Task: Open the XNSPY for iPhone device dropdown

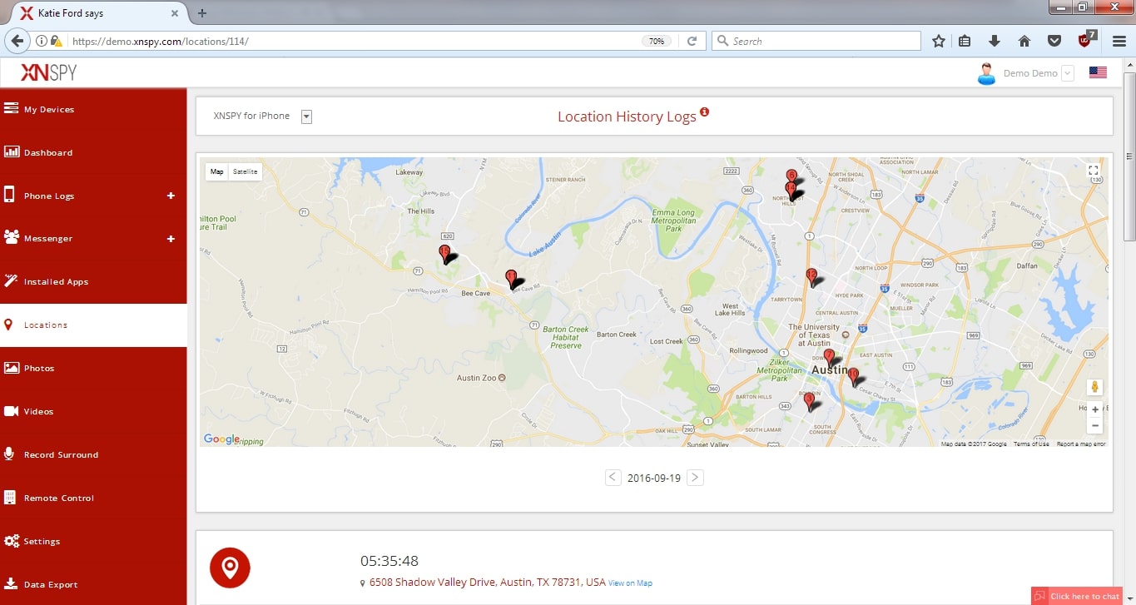Action: click(306, 117)
